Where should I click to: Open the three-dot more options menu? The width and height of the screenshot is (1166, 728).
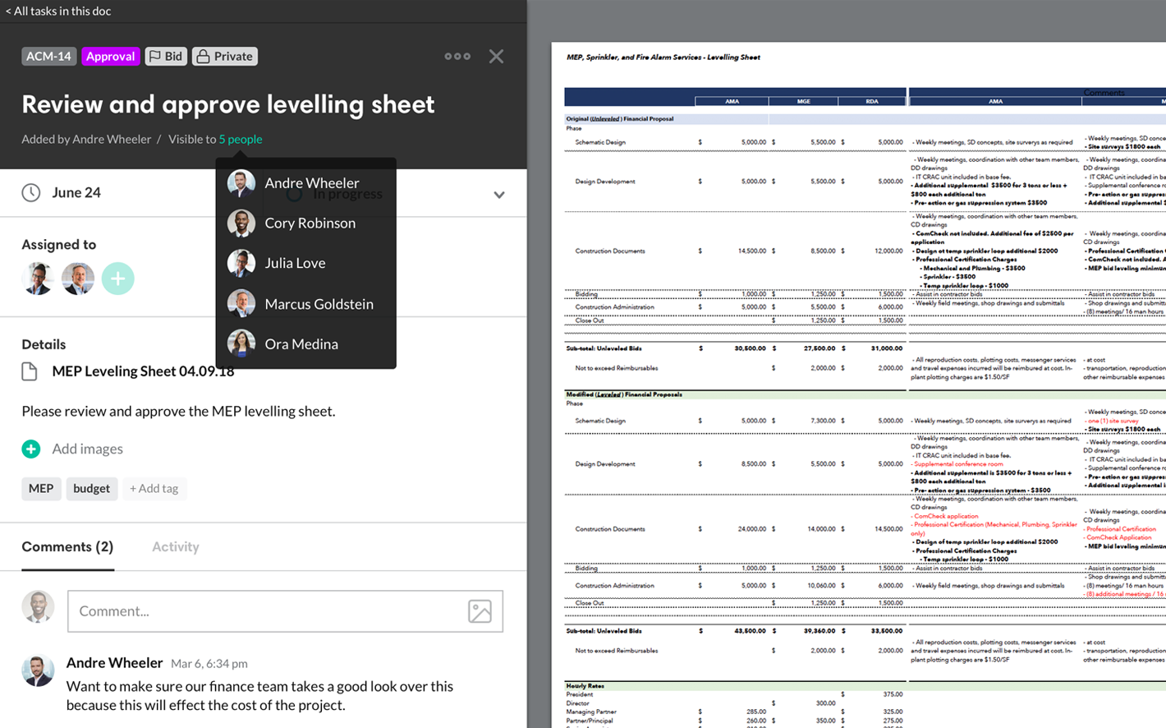(457, 57)
